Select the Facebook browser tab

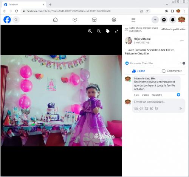[x=24, y=5]
